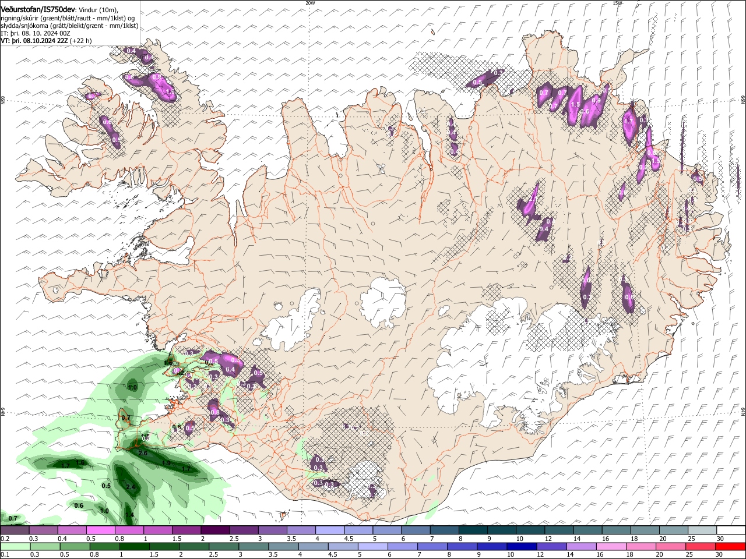The height and width of the screenshot is (559, 746).
Task: Select snow scale swatch between 3.5 and 4
Action: tap(301, 530)
